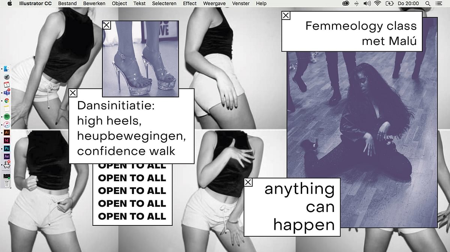Open Calendar from the dock
The image size is (450, 252).
pyautogui.click(x=7, y=85)
